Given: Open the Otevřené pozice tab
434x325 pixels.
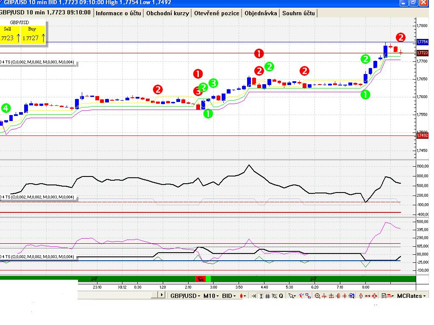Looking at the screenshot, I should point(217,13).
